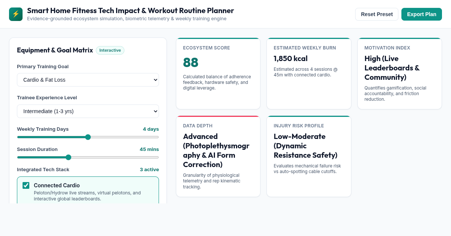
Task: Click the Interactive badge
Action: (x=110, y=50)
